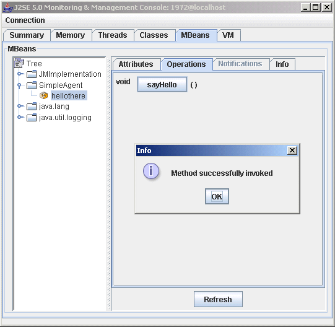335x327 pixels.
Task: Select the Tree root label
Action: (x=34, y=63)
